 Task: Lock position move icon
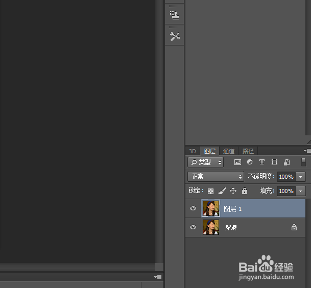[x=233, y=191]
